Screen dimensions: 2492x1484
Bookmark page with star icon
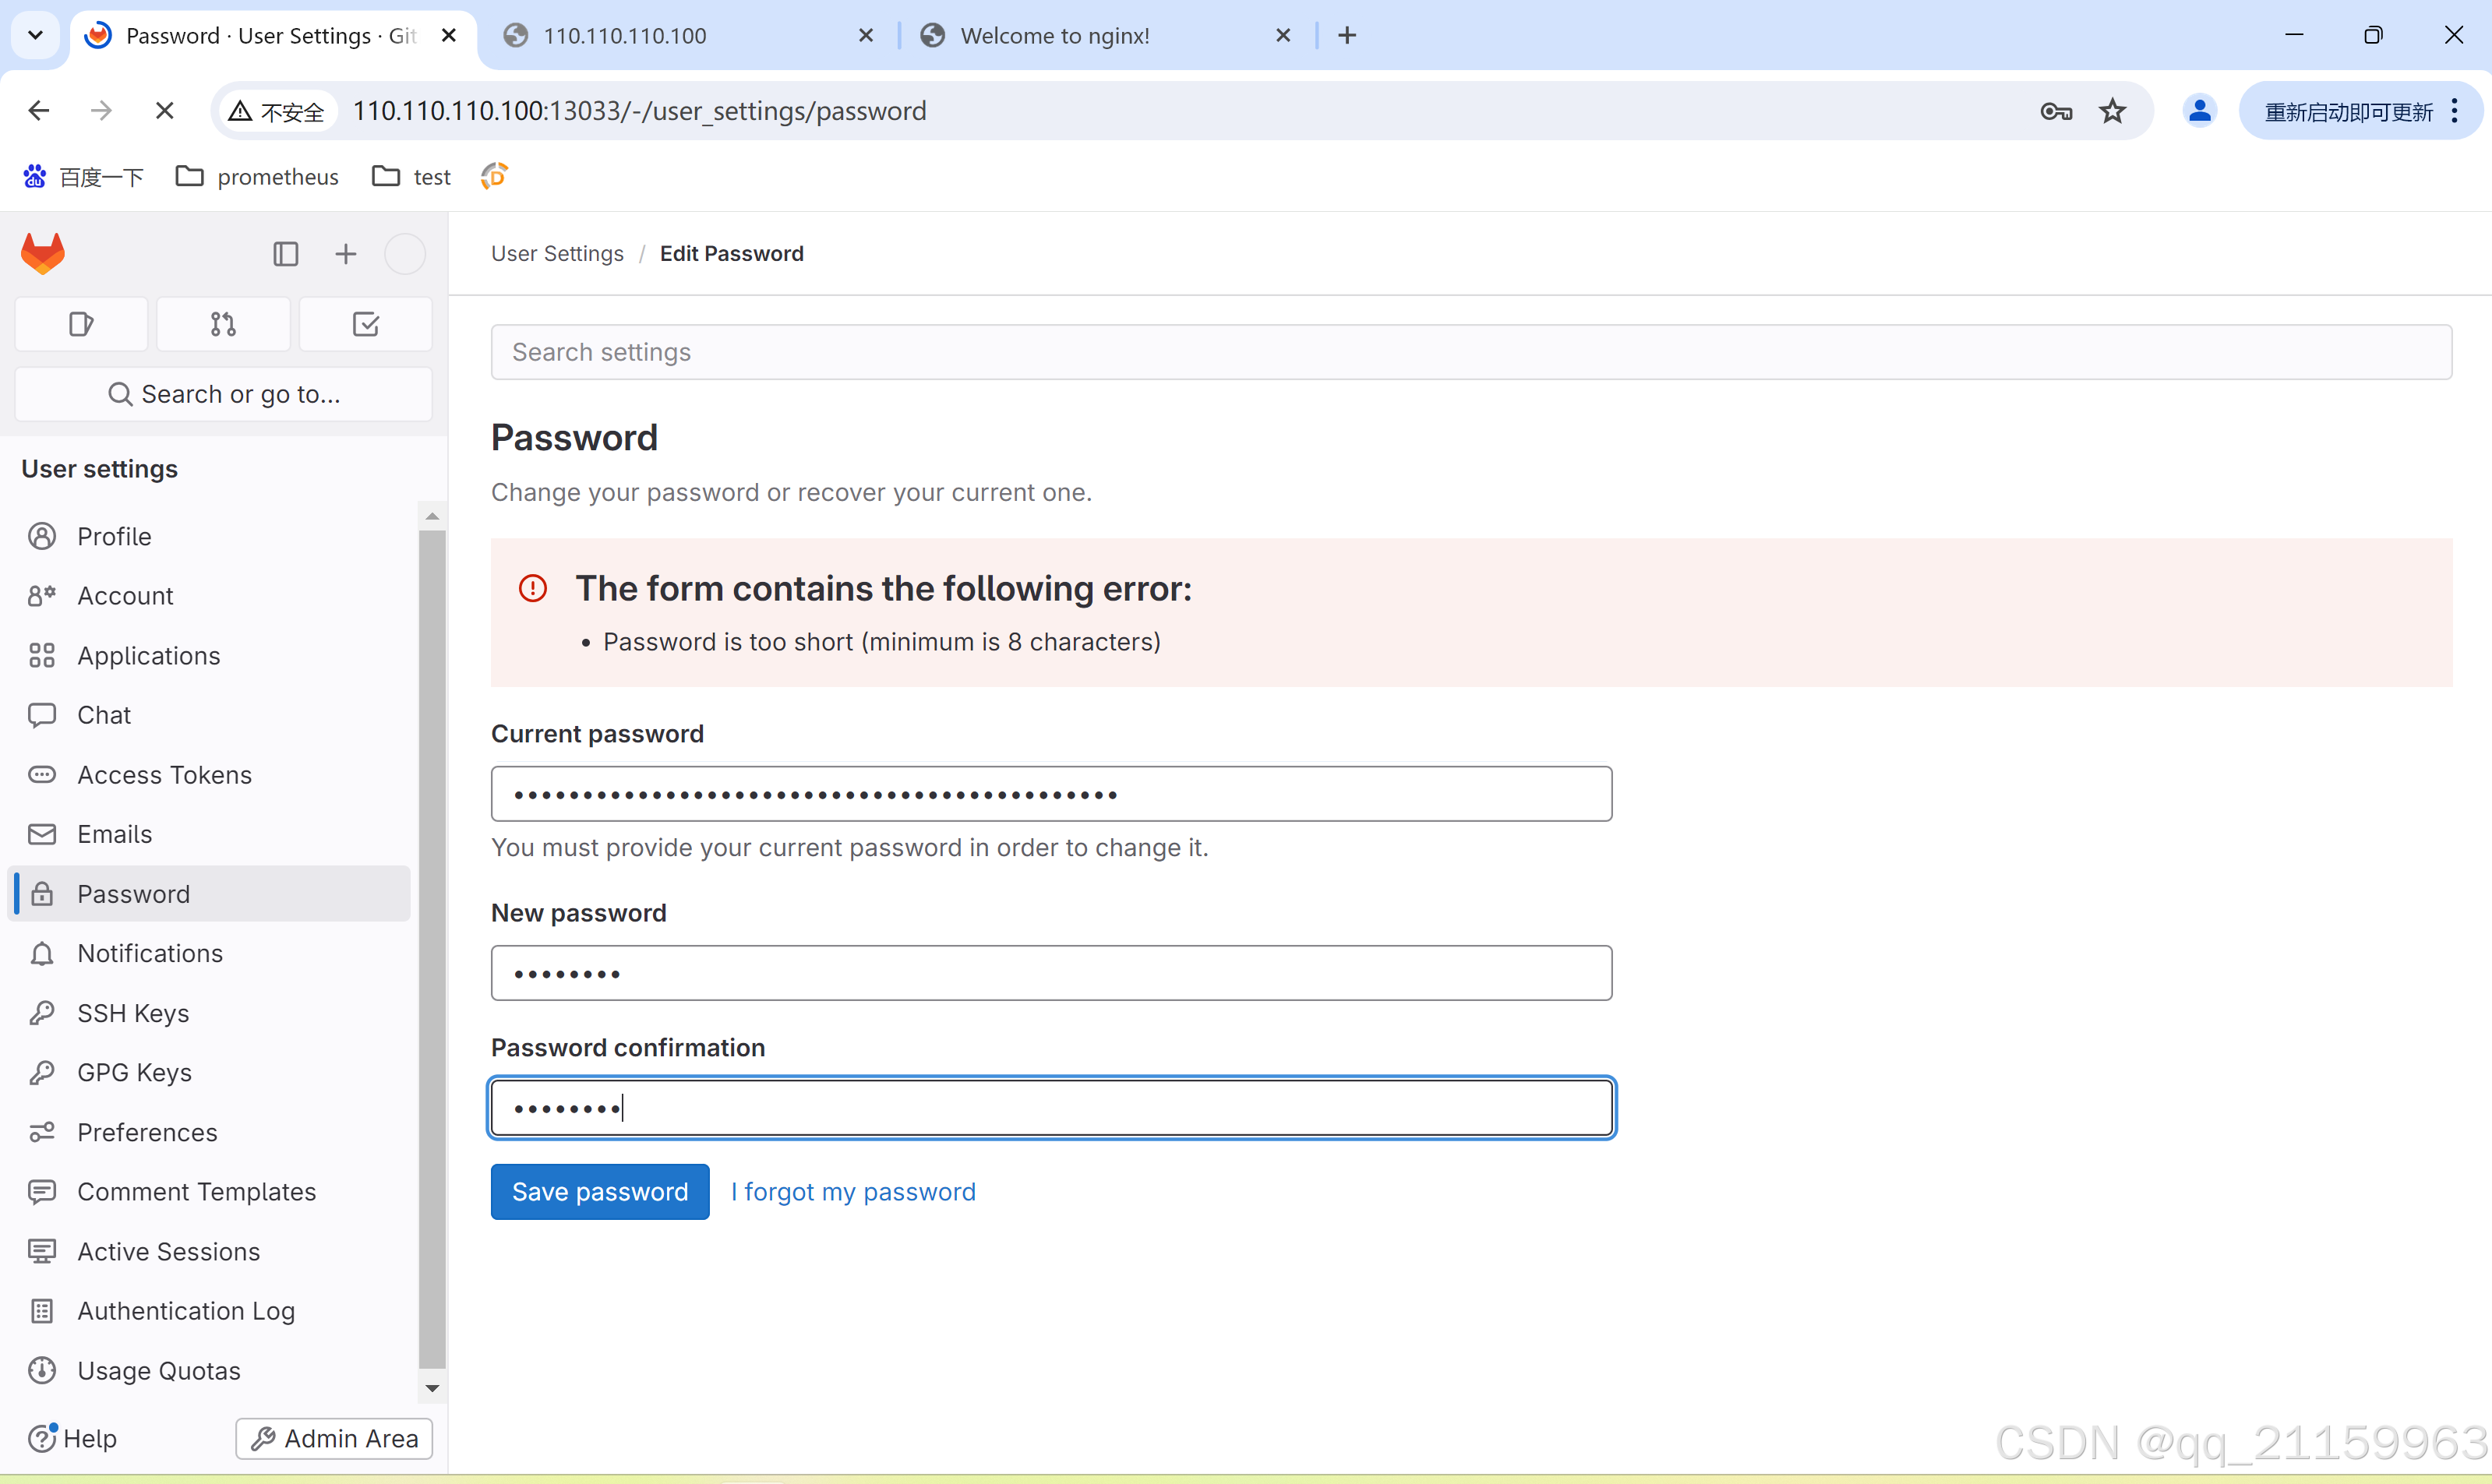(2112, 111)
